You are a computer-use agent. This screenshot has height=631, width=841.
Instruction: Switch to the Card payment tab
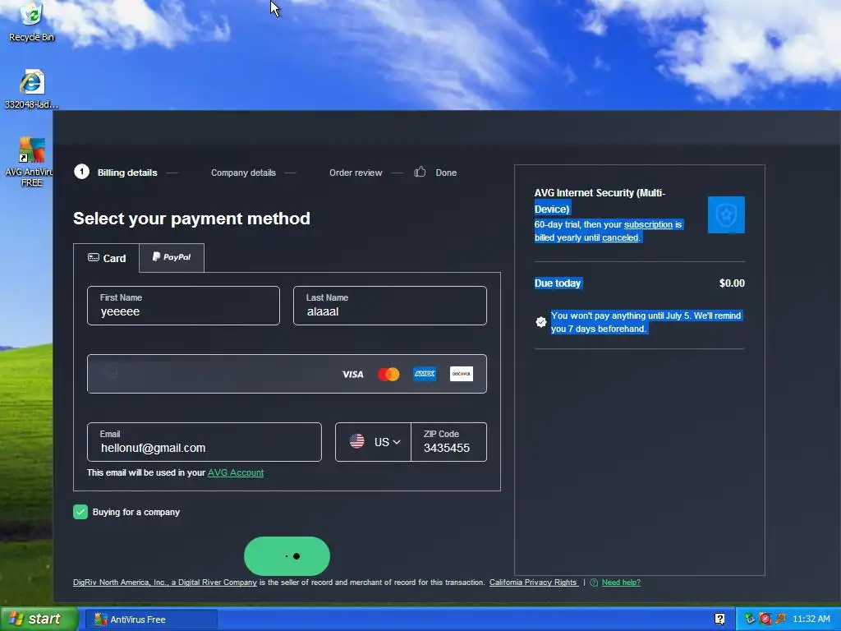tap(107, 258)
